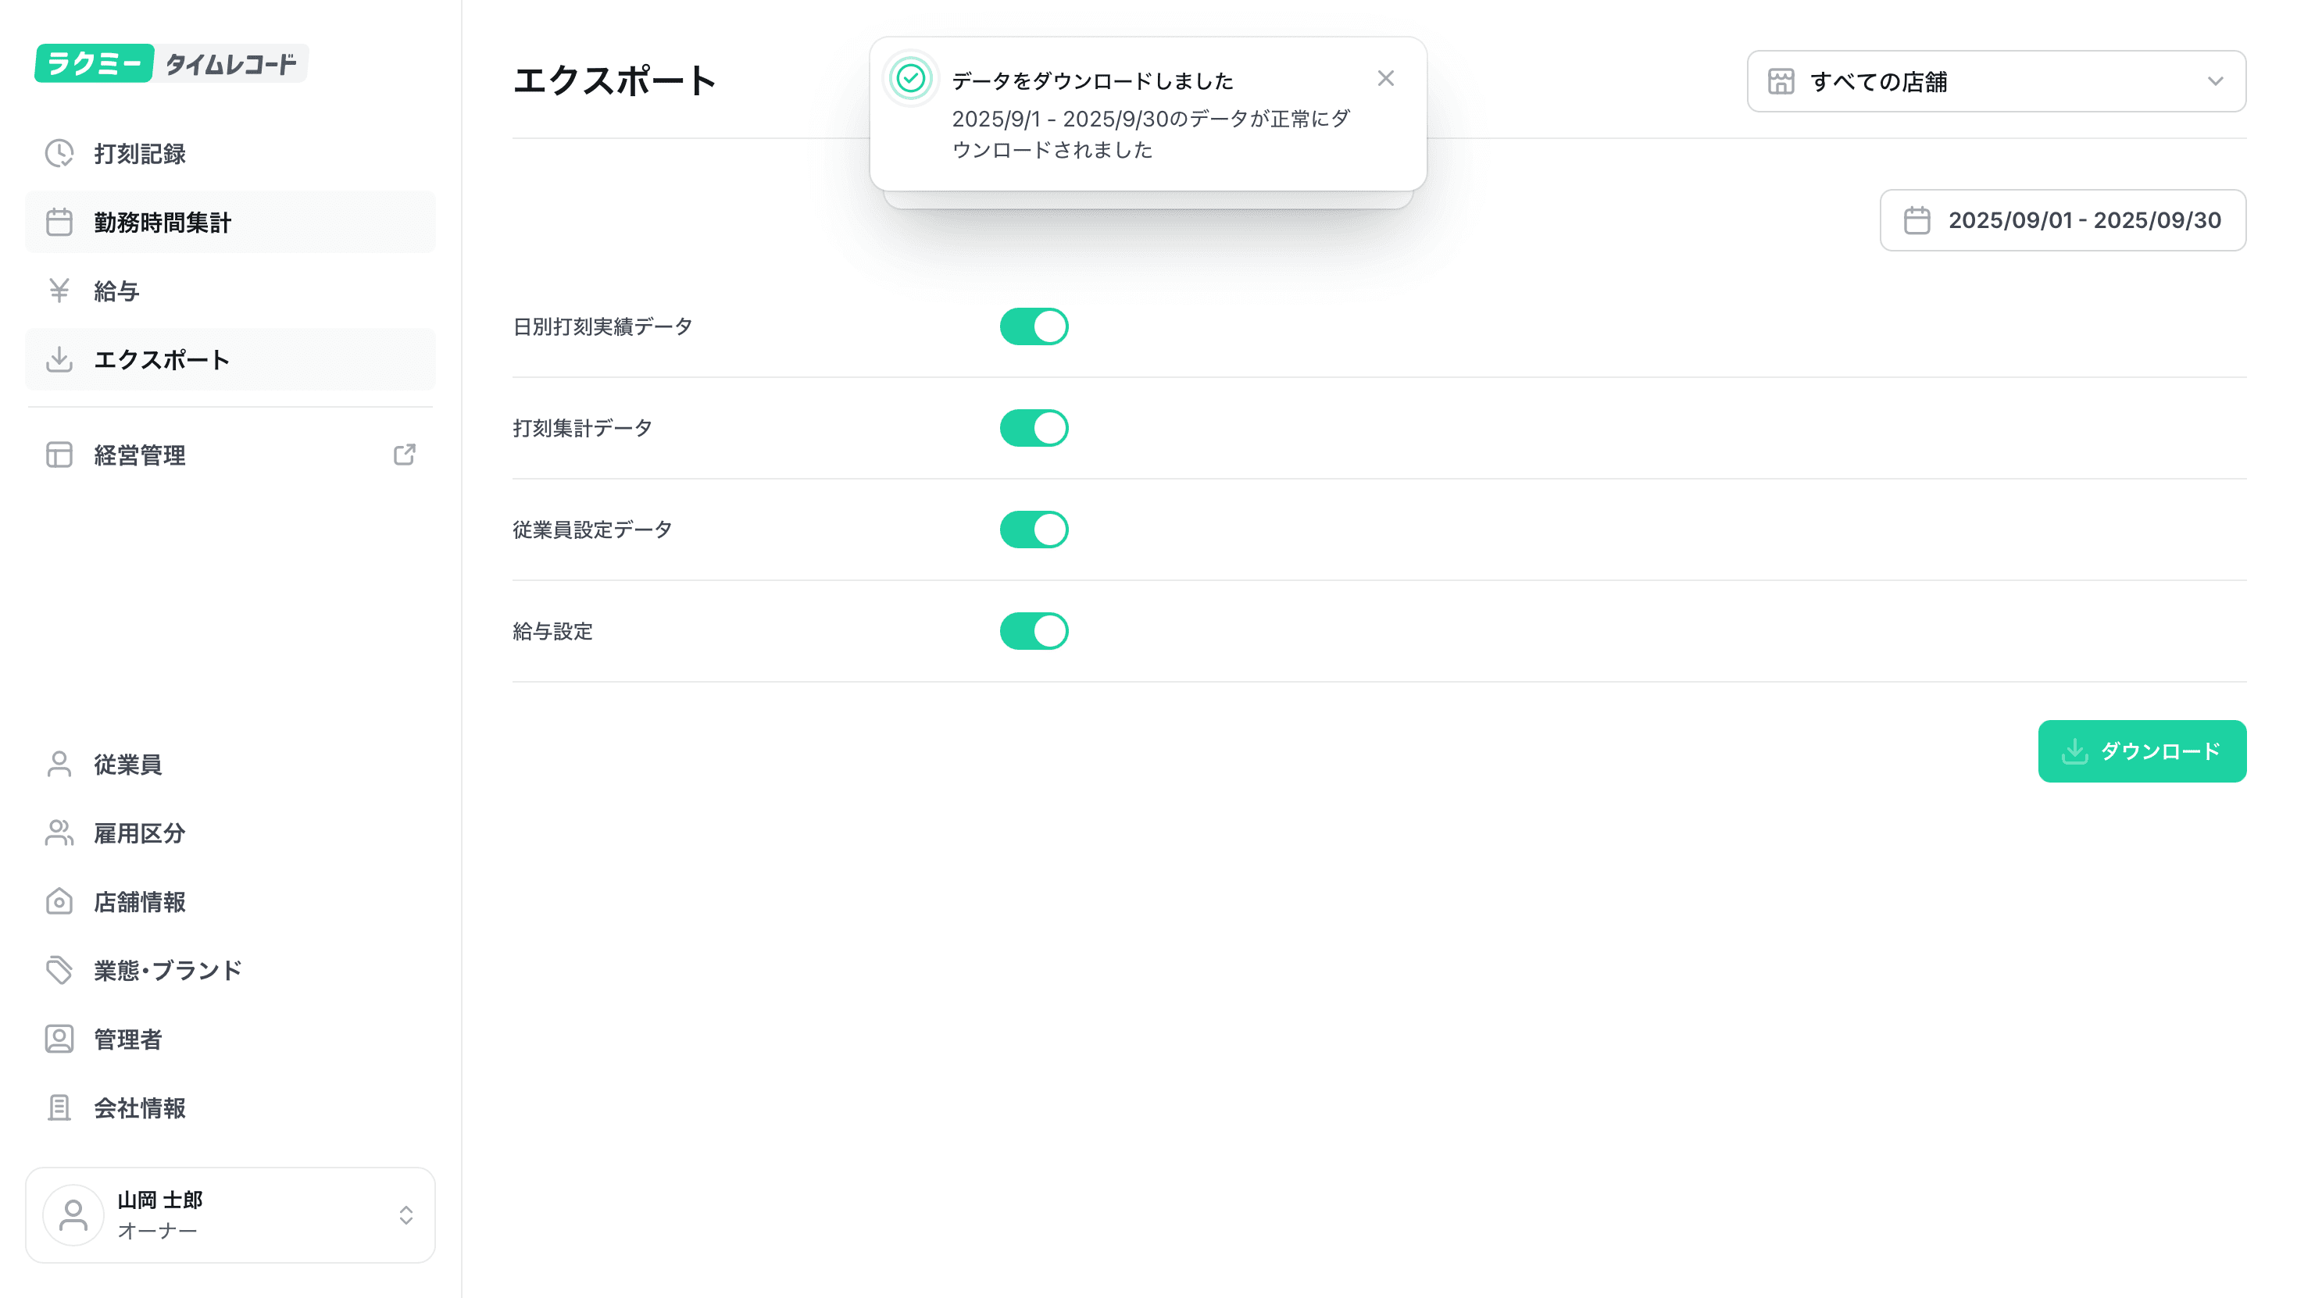Viewport: 2297px width, 1298px height.
Task: Click the person icon for 従業員
Action: coord(59,764)
